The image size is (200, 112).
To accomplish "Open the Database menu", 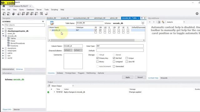I will [30, 10].
